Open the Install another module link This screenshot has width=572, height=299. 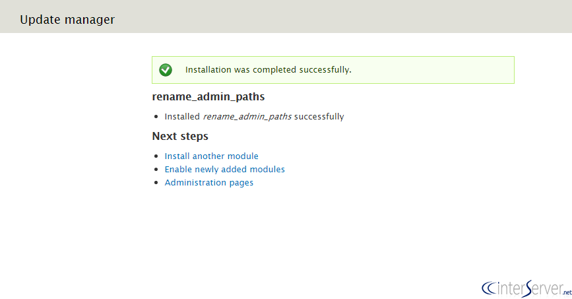(x=211, y=156)
